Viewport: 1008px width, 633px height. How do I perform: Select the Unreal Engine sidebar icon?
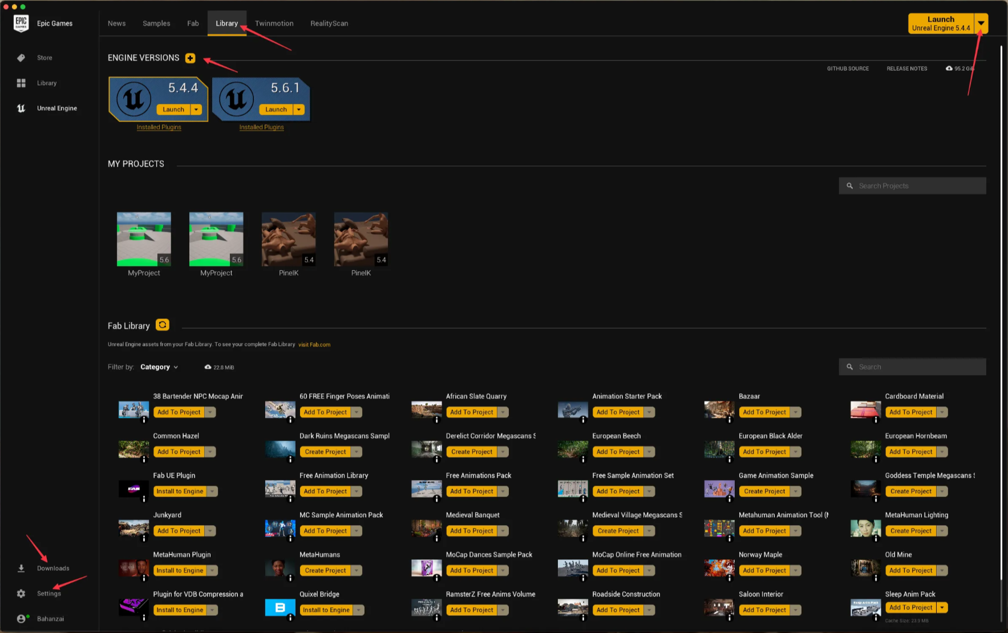(21, 108)
